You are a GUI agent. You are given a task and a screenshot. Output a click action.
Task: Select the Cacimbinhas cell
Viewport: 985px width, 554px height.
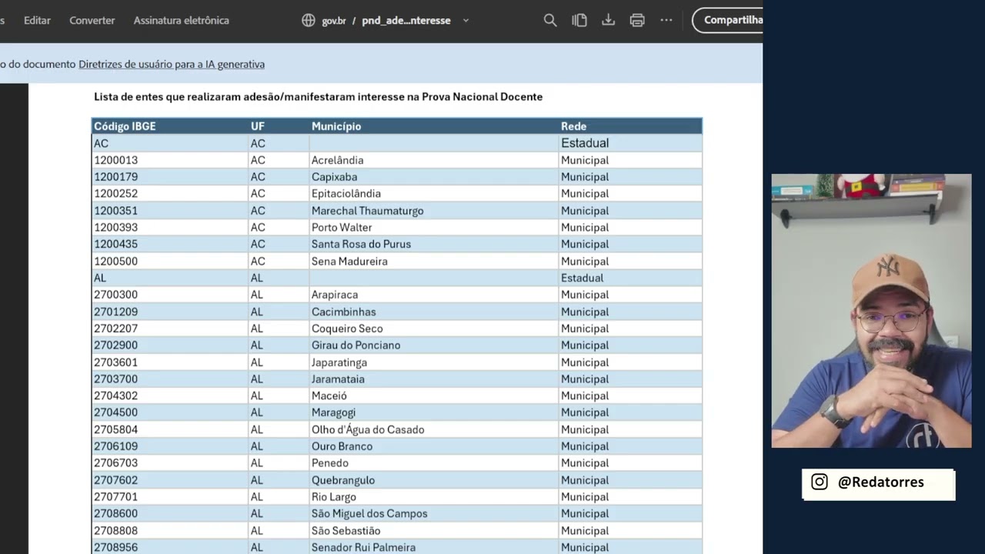[433, 312]
